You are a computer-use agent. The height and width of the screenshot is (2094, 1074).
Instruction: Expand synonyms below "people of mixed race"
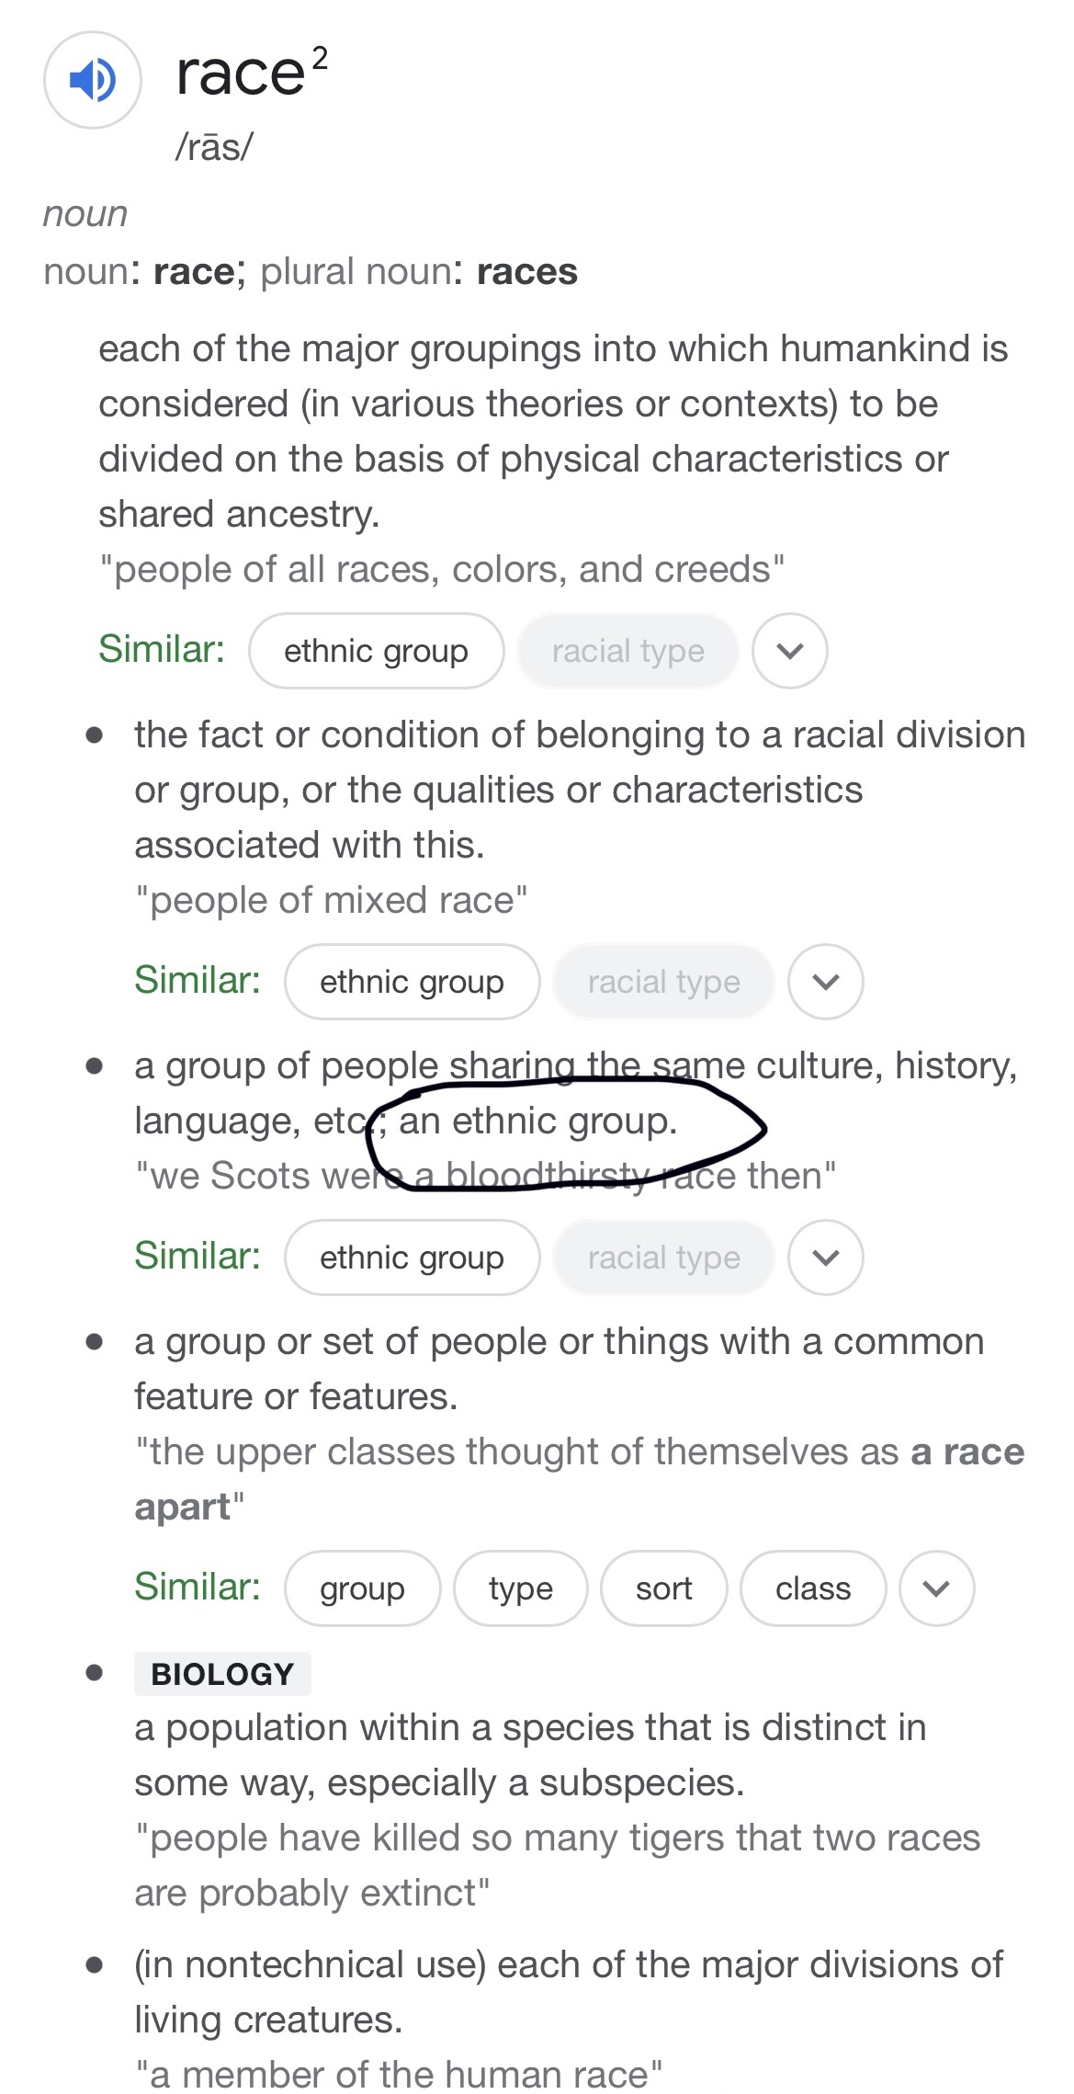point(825,982)
